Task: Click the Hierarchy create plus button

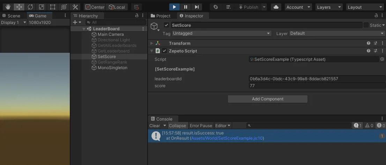Action: click(x=77, y=22)
